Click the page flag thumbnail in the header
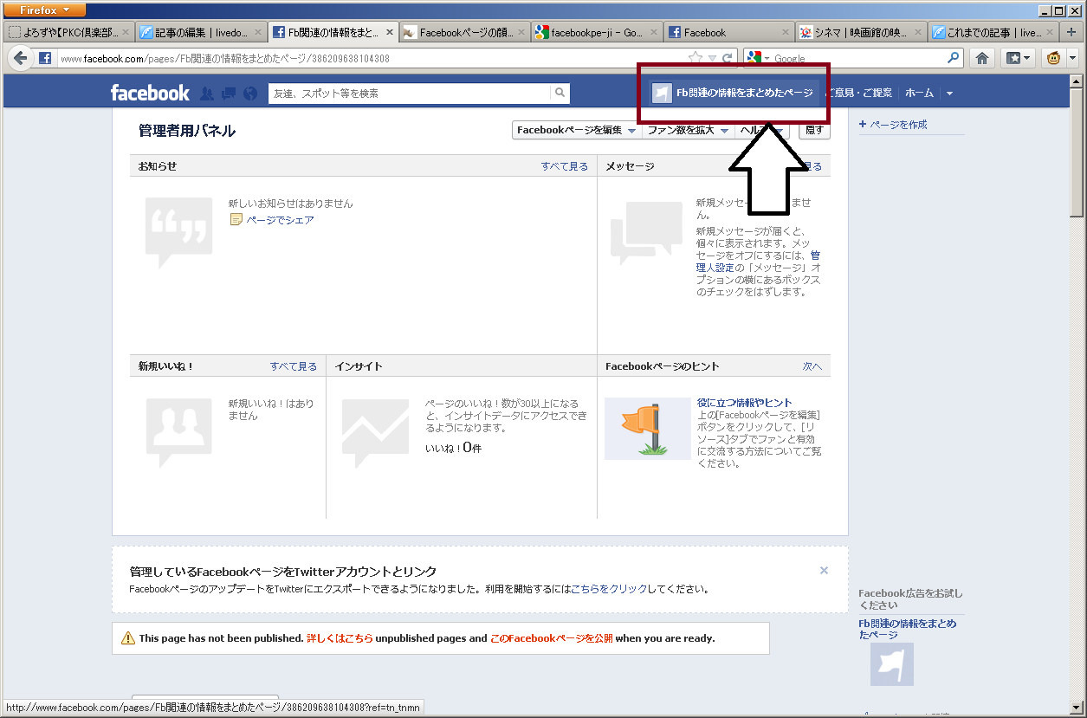Image resolution: width=1087 pixels, height=718 pixels. coord(662,93)
